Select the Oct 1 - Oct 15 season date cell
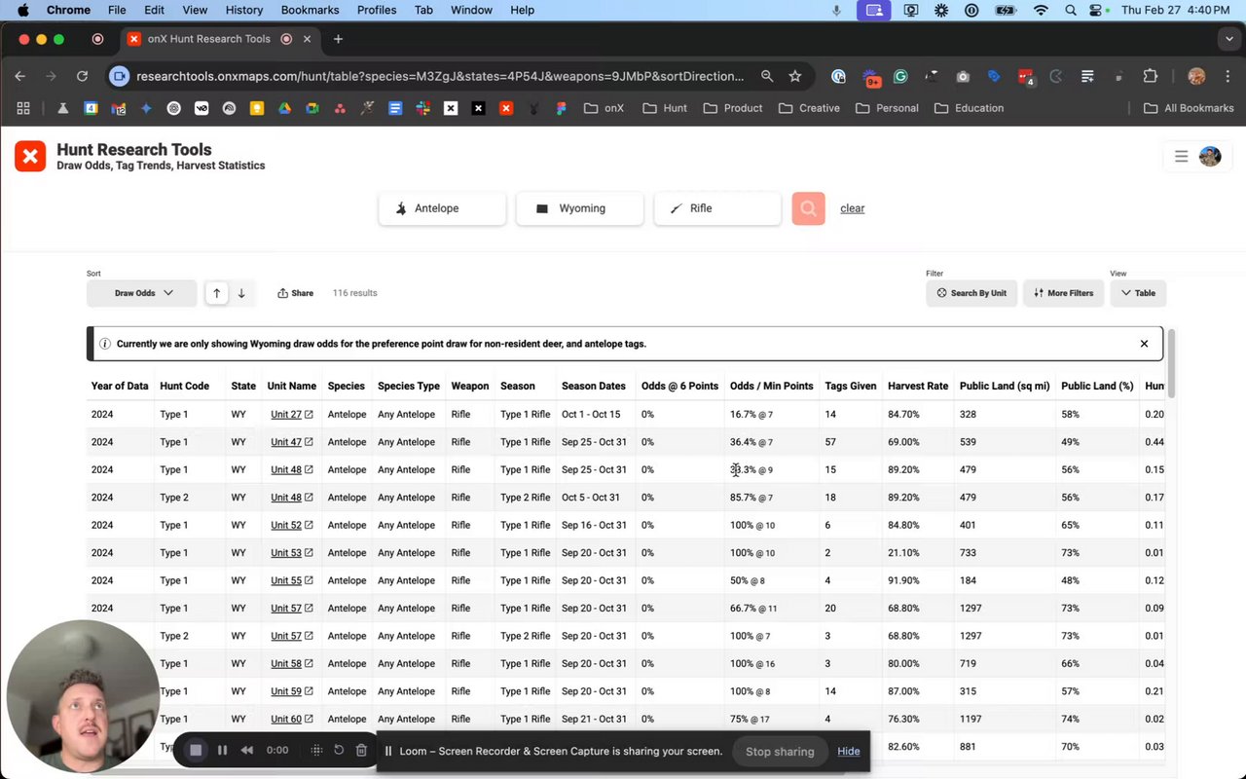The height and width of the screenshot is (779, 1246). coord(591,415)
